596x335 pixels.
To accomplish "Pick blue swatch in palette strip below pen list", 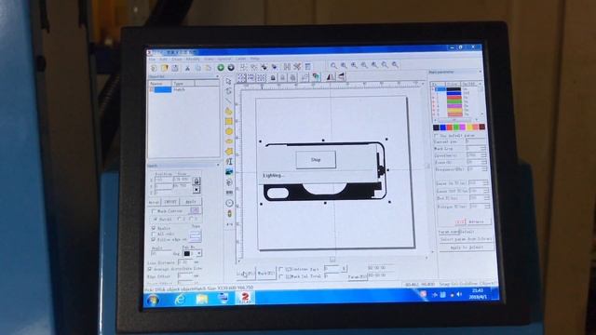I will tap(443, 127).
